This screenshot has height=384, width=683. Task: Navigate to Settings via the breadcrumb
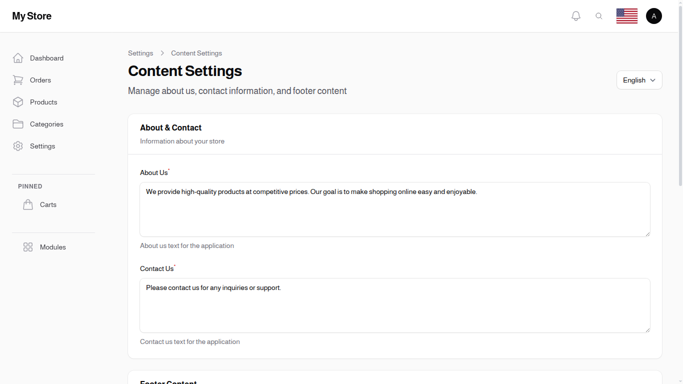tap(140, 53)
